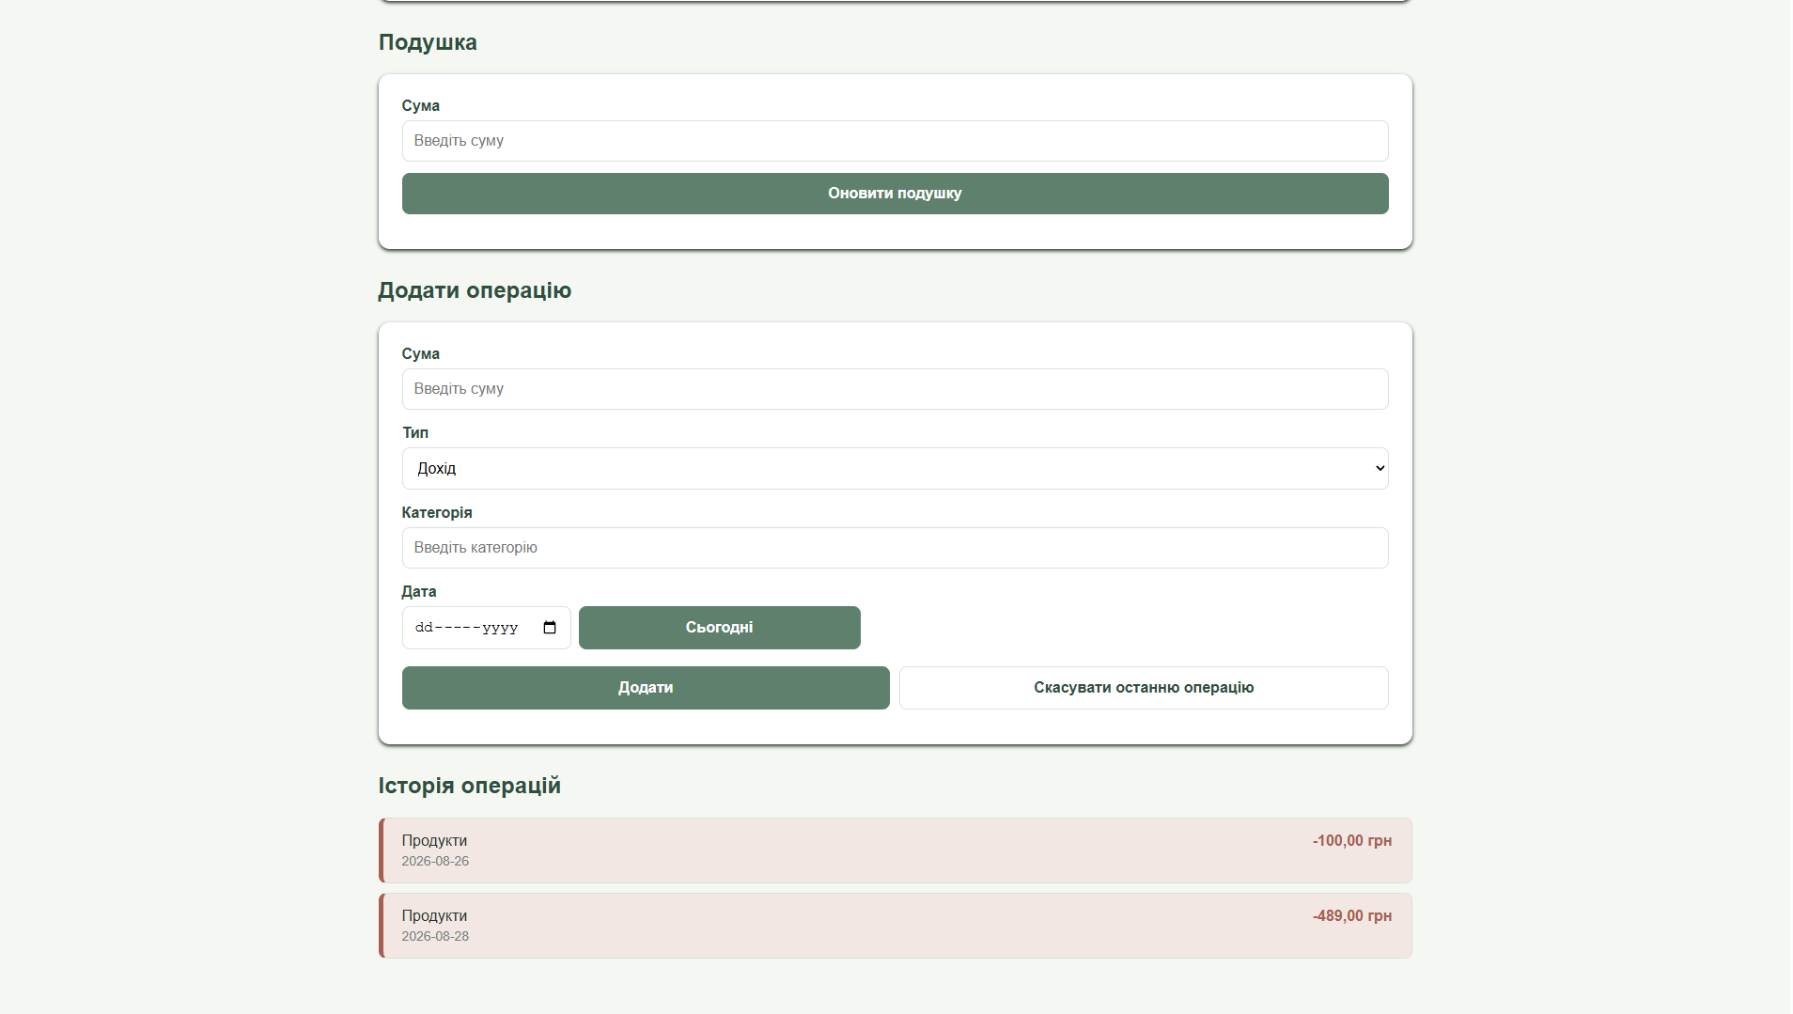Click the Подушка heading
The height and width of the screenshot is (1014, 1793).
428,43
